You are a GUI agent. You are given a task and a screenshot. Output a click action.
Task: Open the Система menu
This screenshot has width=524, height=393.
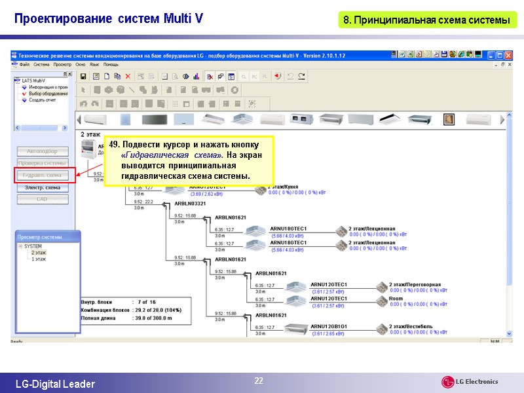click(41, 64)
